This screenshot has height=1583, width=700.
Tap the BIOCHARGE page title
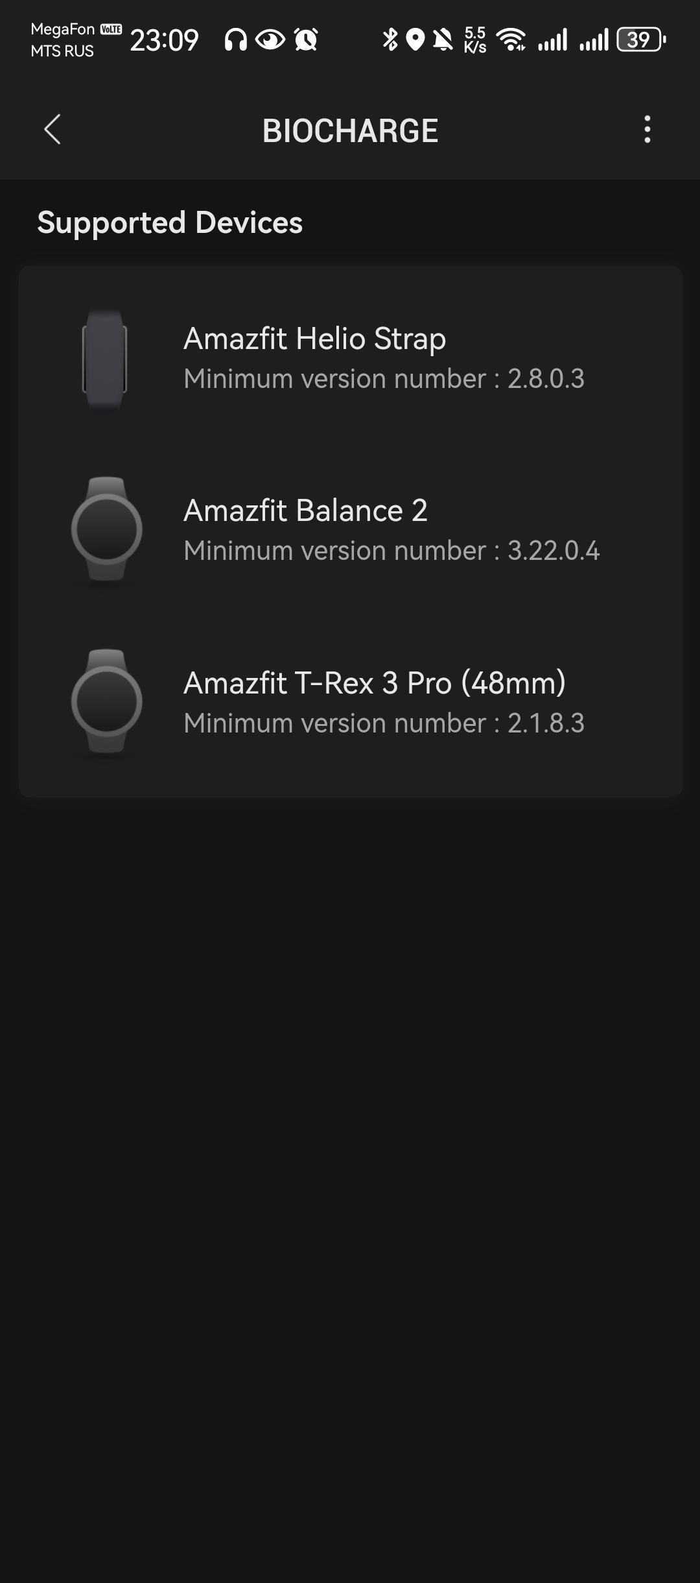[x=350, y=130]
